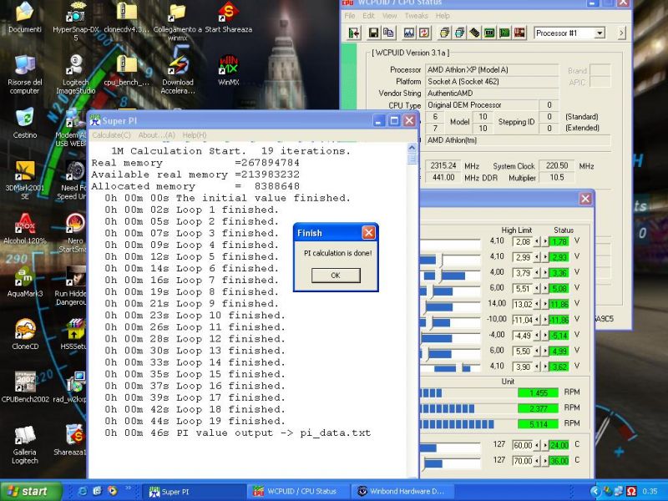The height and width of the screenshot is (501, 668).
Task: Open the CPUBench2002 desktop icon
Action: pos(25,387)
